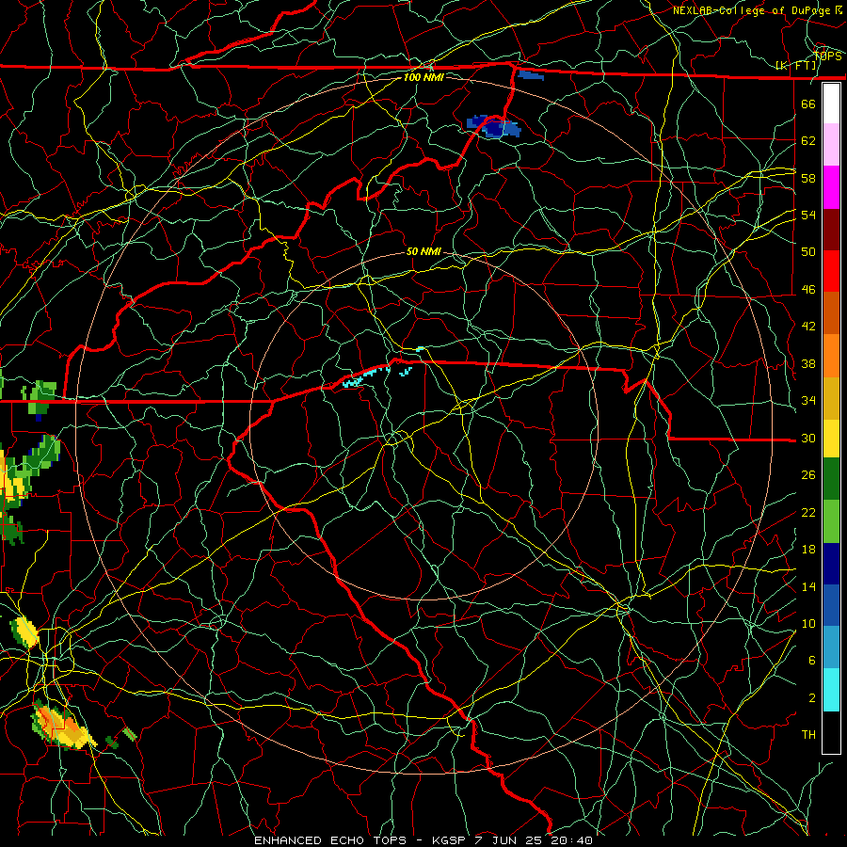This screenshot has height=847, width=847.
Task: Select the 26 legend value
Action: [808, 475]
